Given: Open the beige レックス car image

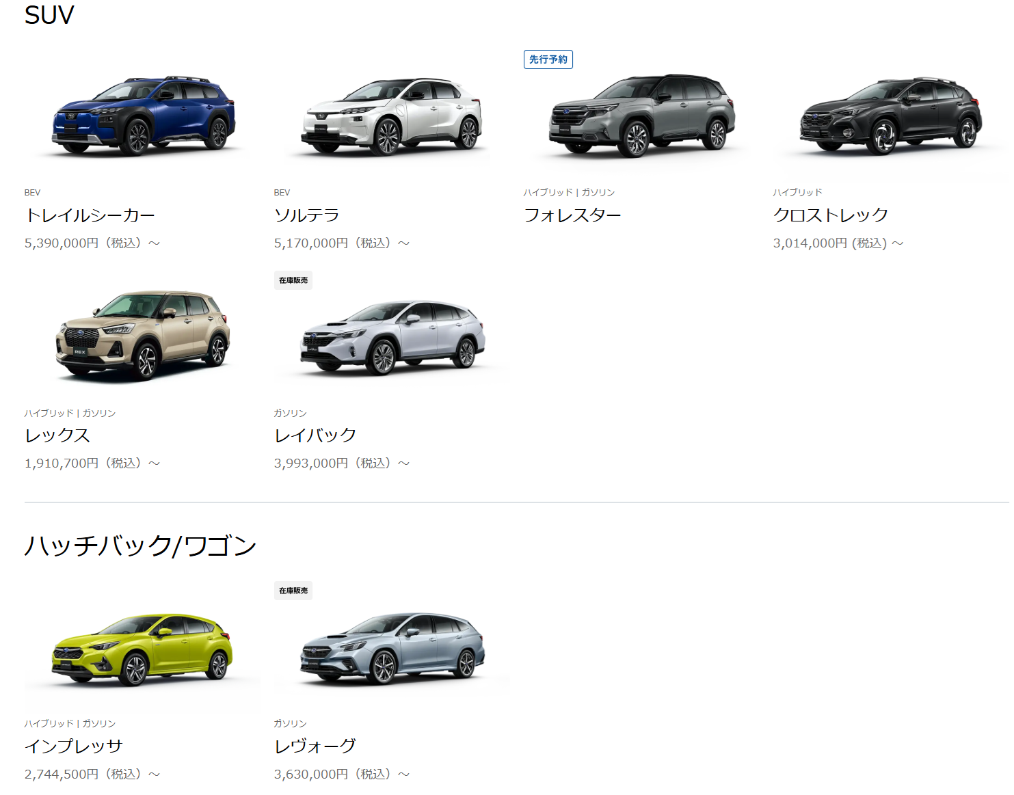Looking at the screenshot, I should [x=142, y=335].
